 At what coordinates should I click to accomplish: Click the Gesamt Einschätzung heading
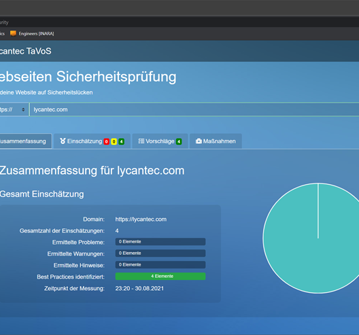point(42,194)
